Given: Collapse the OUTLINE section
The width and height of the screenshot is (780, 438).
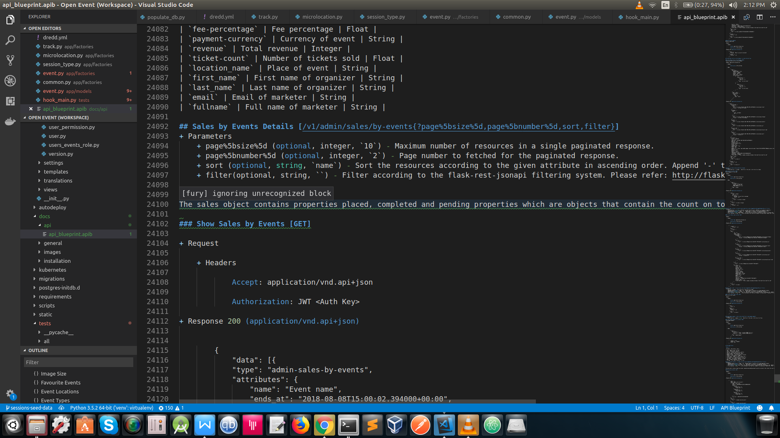Looking at the screenshot, I should (38, 350).
